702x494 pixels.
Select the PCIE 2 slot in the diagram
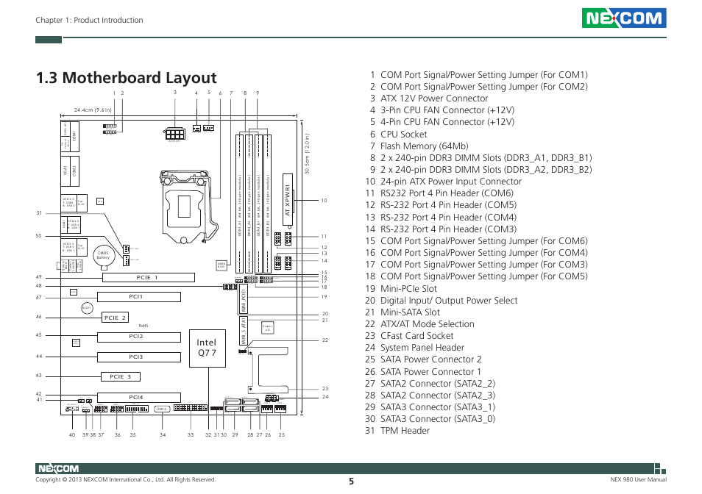115,318
